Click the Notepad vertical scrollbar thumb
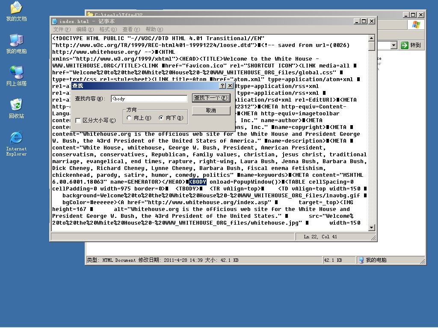Viewport: 438px width, 328px height. tap(371, 46)
